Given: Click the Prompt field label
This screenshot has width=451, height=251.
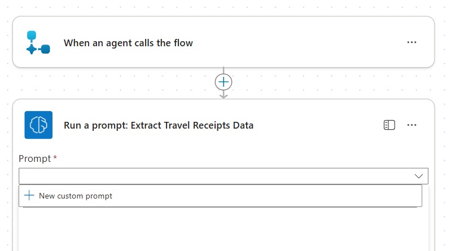Looking at the screenshot, I should point(34,158).
